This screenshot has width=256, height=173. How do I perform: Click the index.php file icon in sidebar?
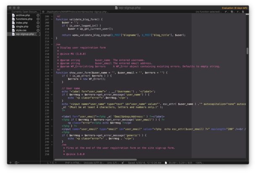13,23
